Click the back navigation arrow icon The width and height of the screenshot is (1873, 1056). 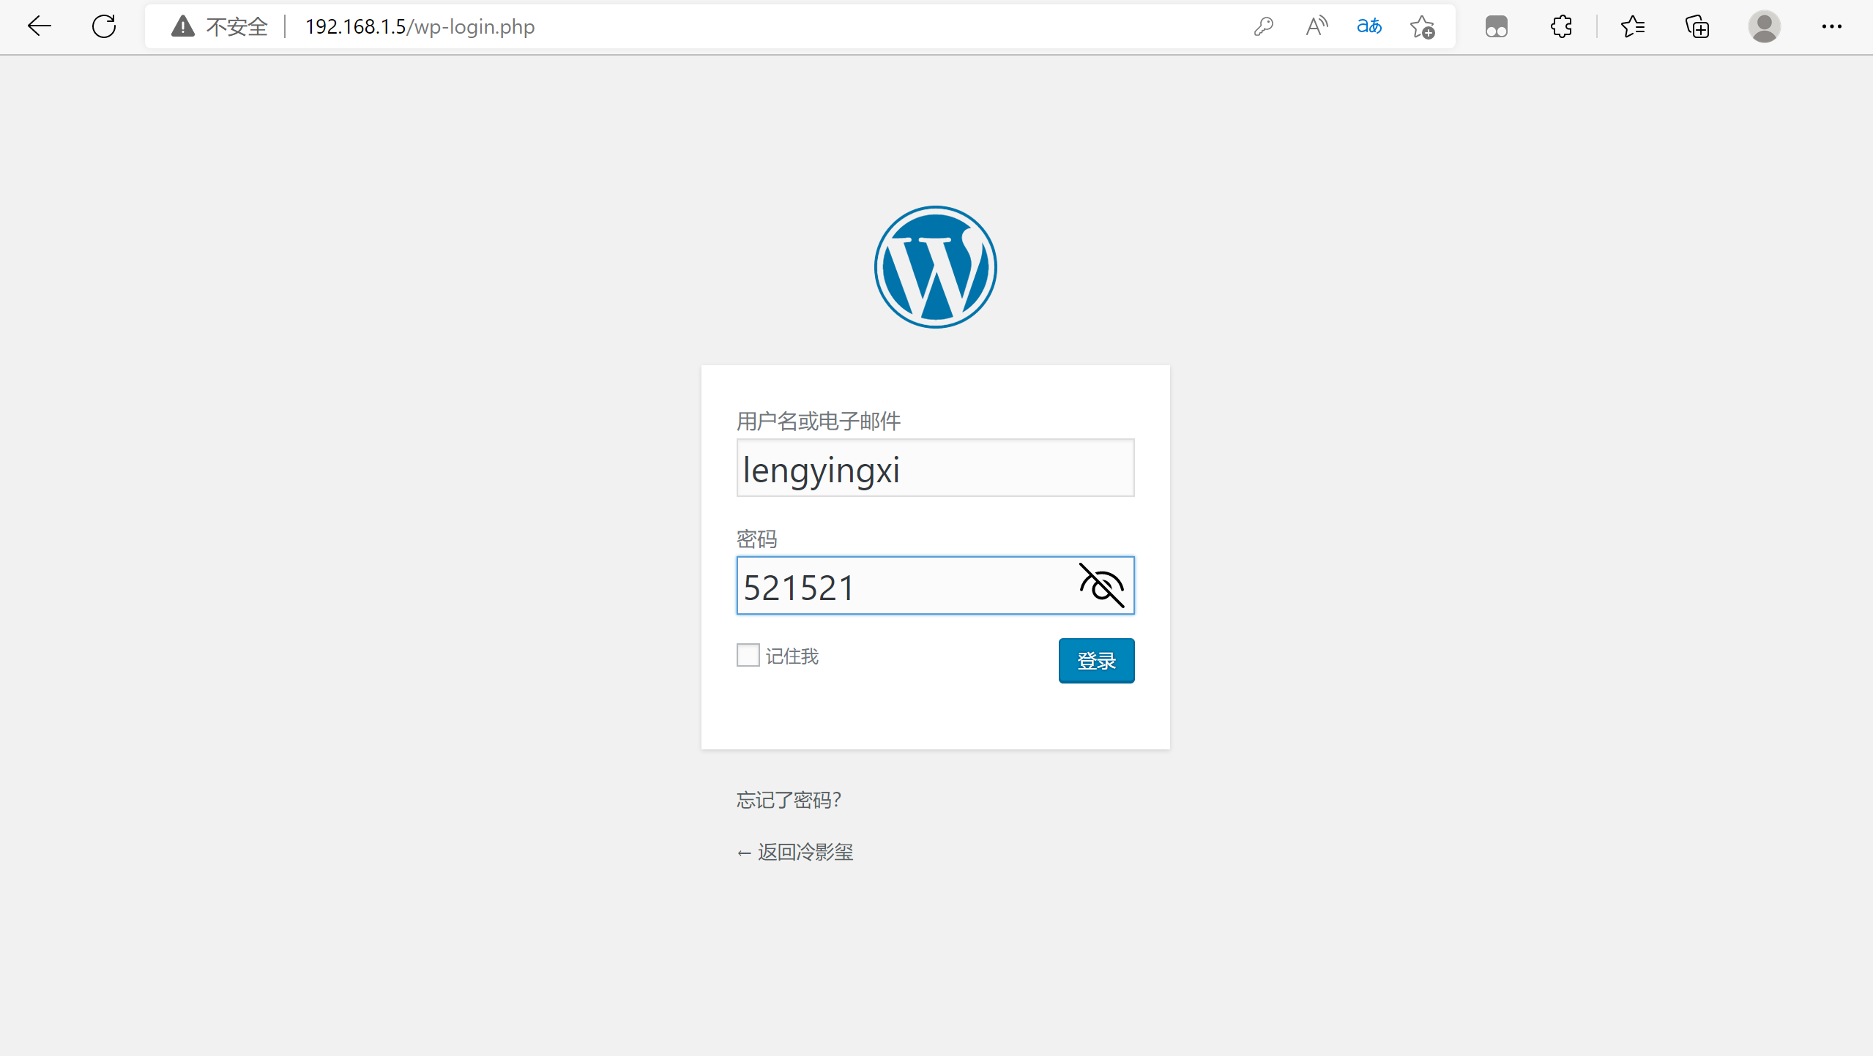pos(39,26)
